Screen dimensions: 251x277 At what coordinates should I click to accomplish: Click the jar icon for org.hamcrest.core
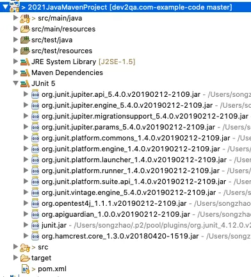coord(35,236)
